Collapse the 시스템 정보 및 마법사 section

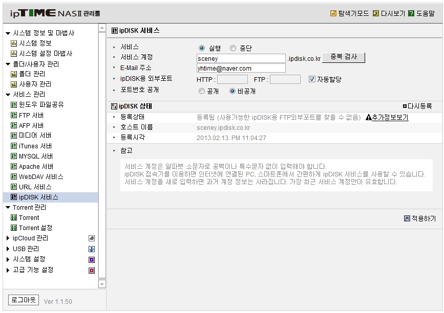[x=8, y=33]
